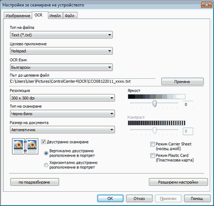Click the Яркост value input field
214x206 pixels.
(x=188, y=104)
